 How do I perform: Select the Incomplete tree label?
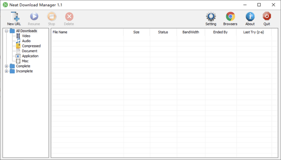pos(25,71)
